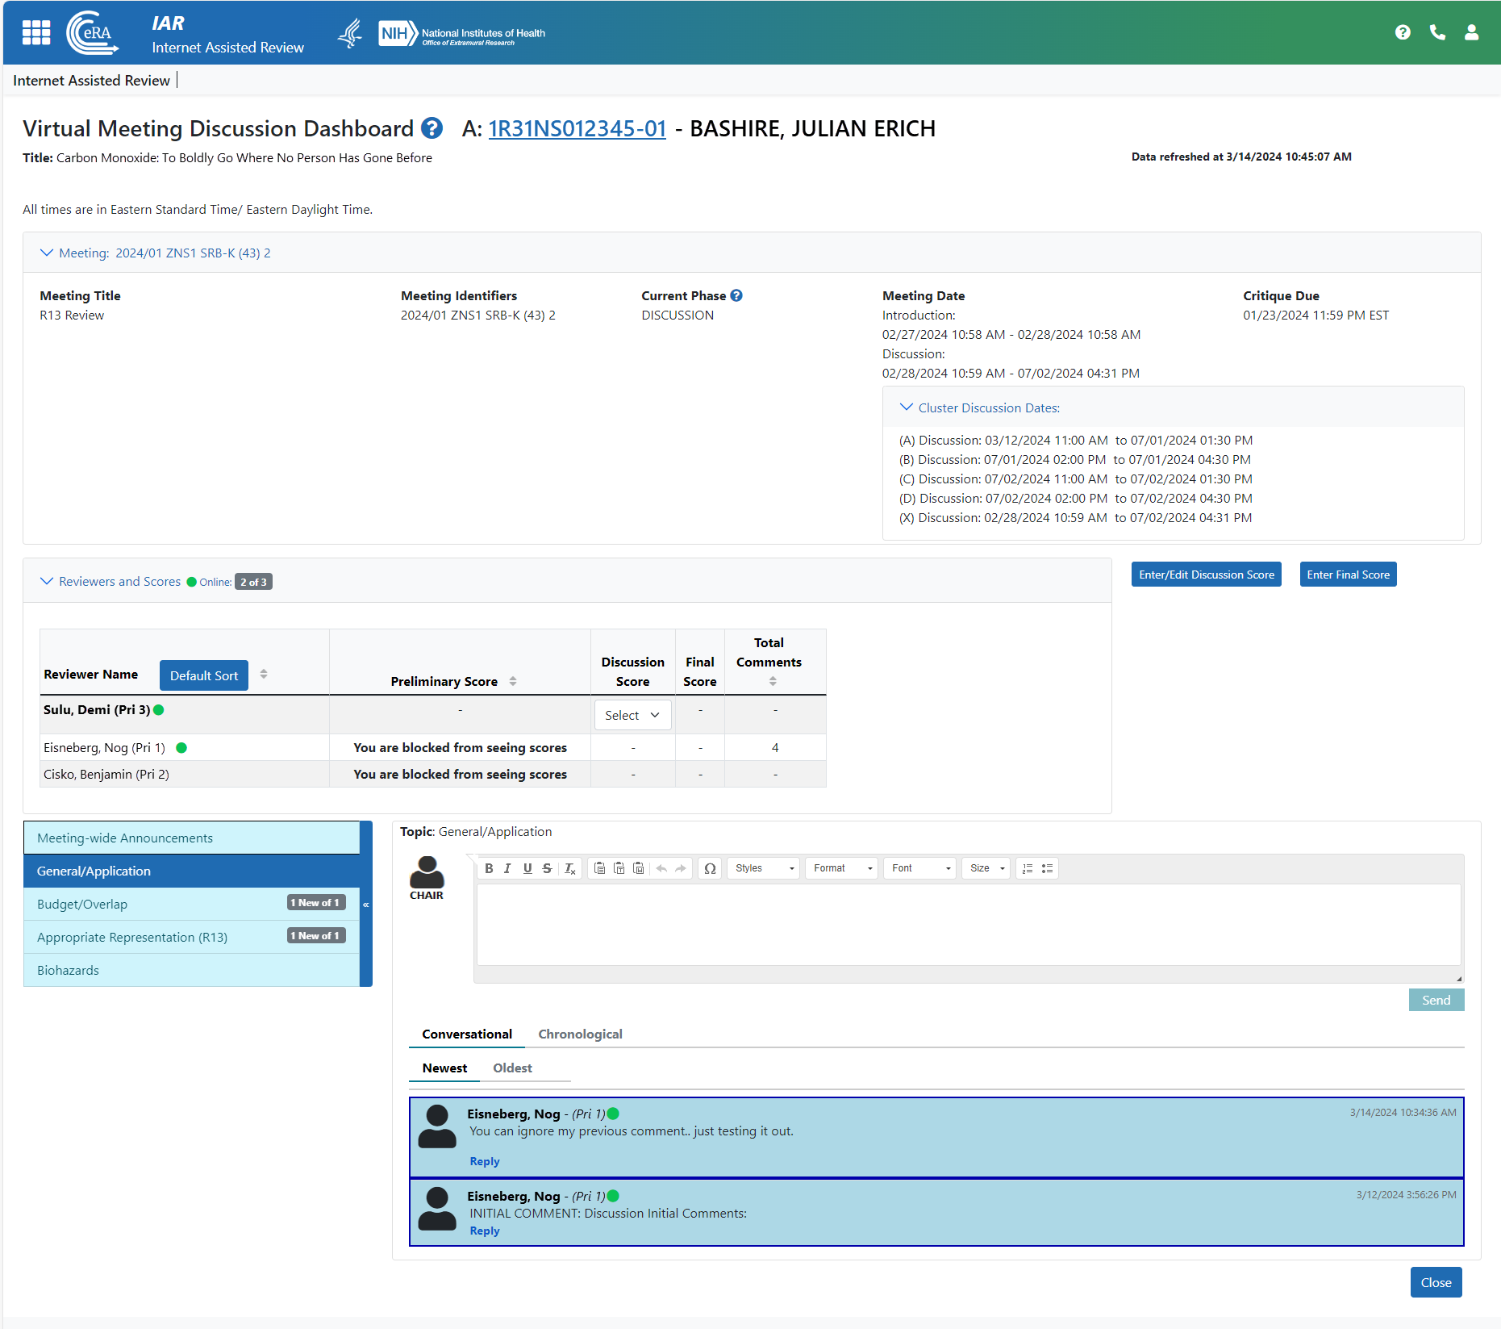Sort by Reviewer Name sort arrows
The height and width of the screenshot is (1329, 1501).
pyautogui.click(x=264, y=674)
